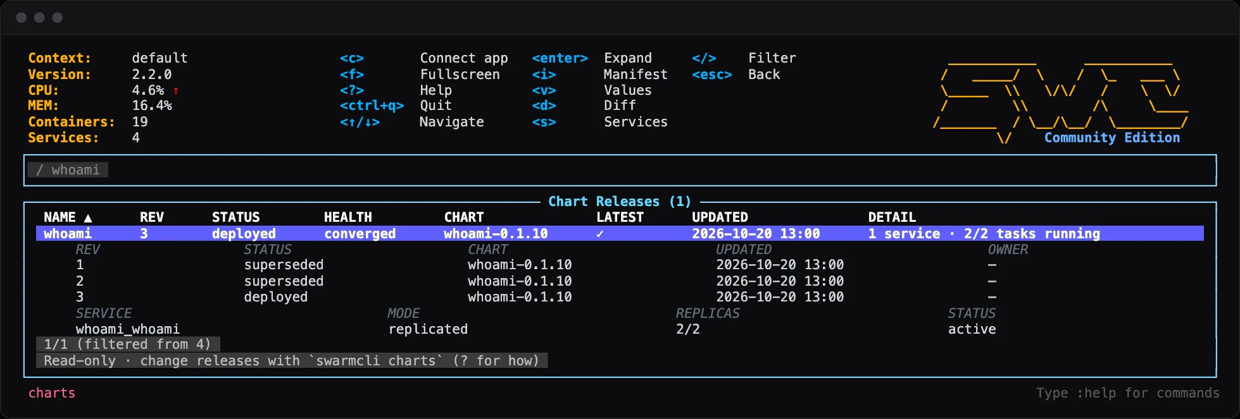Click the sort arrow beside NAME
Image resolution: width=1240 pixels, height=419 pixels.
(x=88, y=218)
